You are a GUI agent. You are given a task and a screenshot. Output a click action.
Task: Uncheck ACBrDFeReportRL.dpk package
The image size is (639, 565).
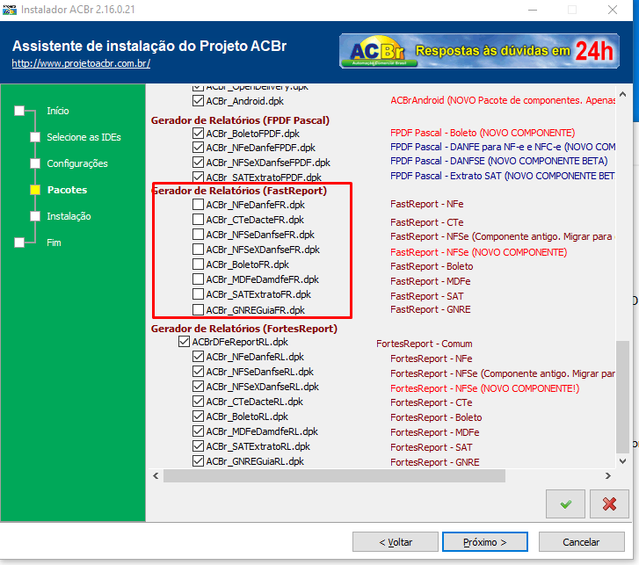coord(184,341)
